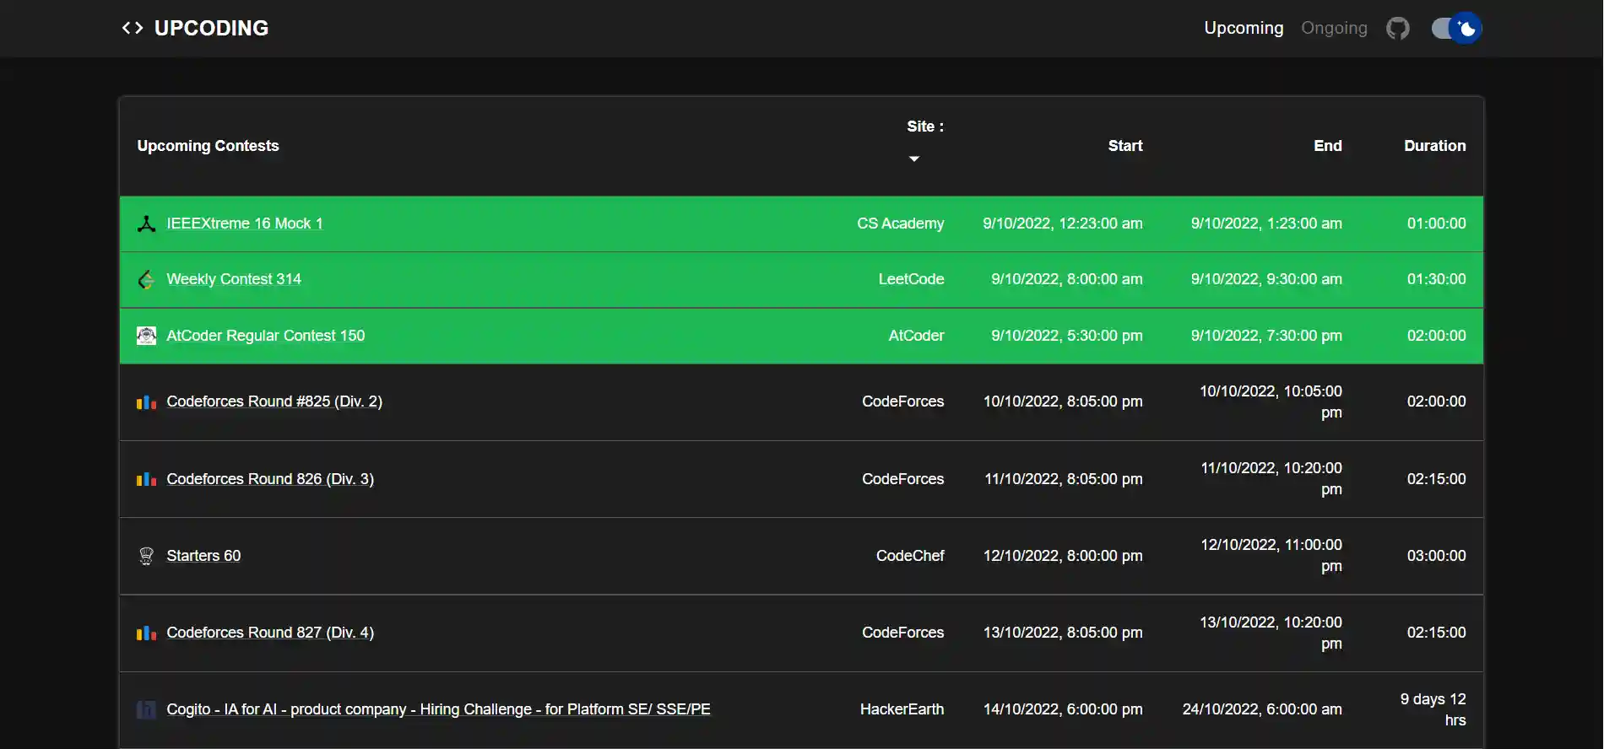1604x749 pixels.
Task: Open Codeforces Round 827 (Div. 4) link
Action: [x=270, y=633]
